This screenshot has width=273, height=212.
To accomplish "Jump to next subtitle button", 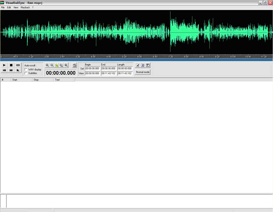I will 11,70.
